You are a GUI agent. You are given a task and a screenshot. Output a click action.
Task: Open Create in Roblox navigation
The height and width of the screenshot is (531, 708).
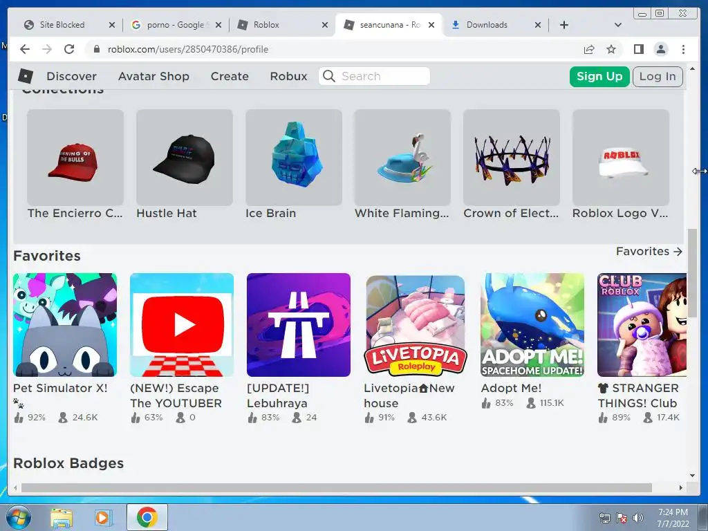click(x=230, y=76)
